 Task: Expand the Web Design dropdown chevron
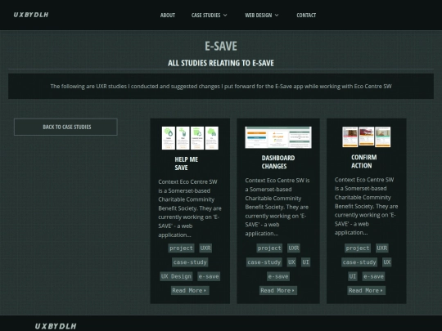click(x=277, y=16)
